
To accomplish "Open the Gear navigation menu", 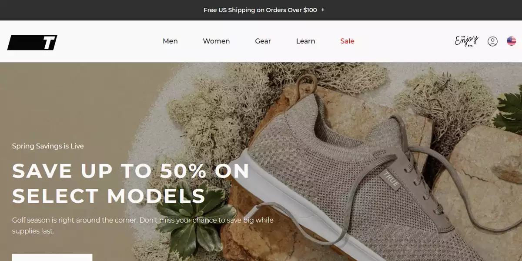I will pyautogui.click(x=263, y=41).
